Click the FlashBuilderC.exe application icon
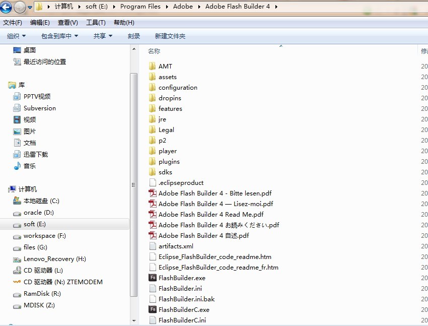428x326 pixels. [x=152, y=309]
